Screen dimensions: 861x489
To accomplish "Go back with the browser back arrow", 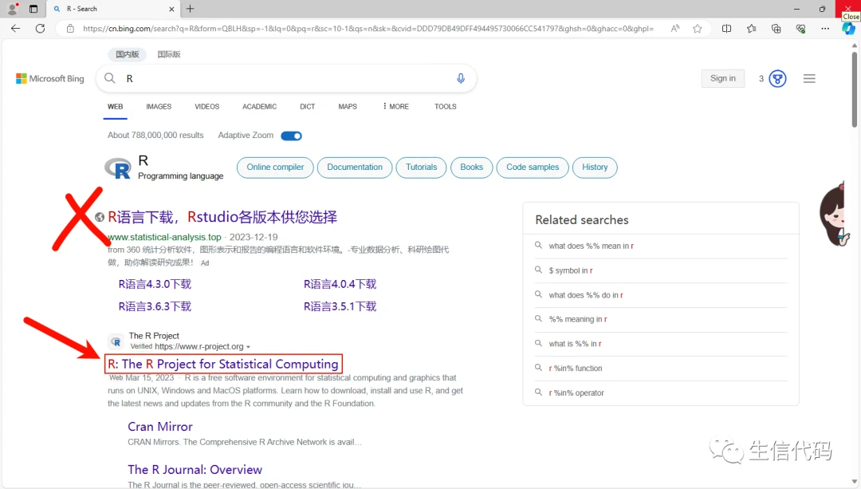I will (15, 29).
